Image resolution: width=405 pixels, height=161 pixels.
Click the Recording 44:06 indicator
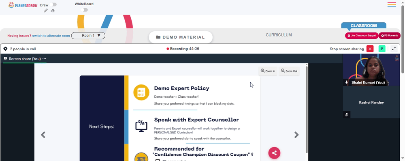pos(183,49)
